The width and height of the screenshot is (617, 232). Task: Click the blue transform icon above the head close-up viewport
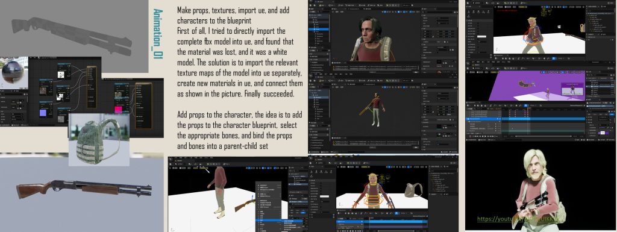[x=385, y=12]
